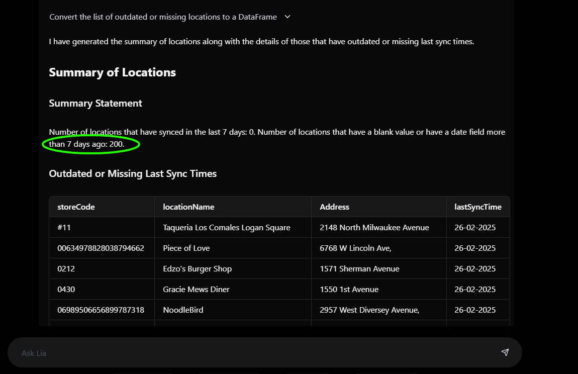Collapse the 'Convert the list' step chevron

287,17
